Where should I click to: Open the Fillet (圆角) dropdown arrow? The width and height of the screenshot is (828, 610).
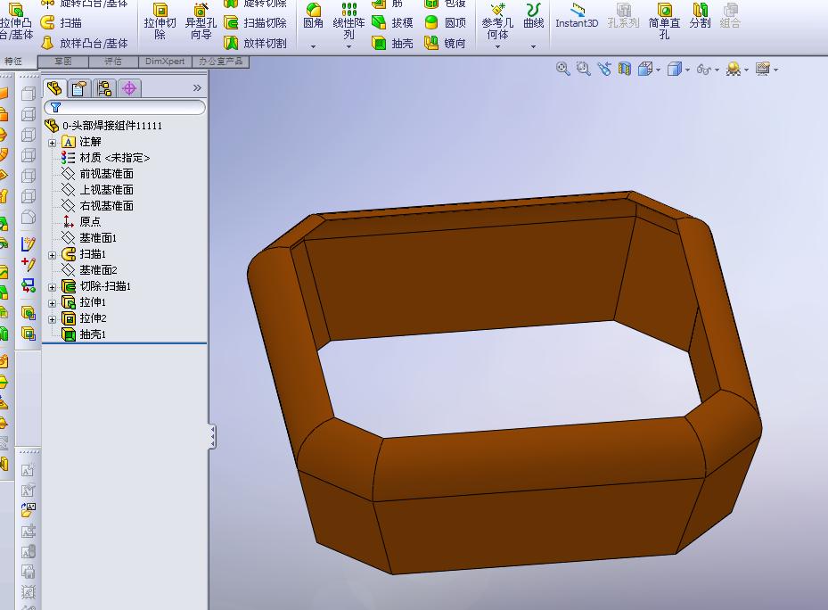[x=313, y=46]
